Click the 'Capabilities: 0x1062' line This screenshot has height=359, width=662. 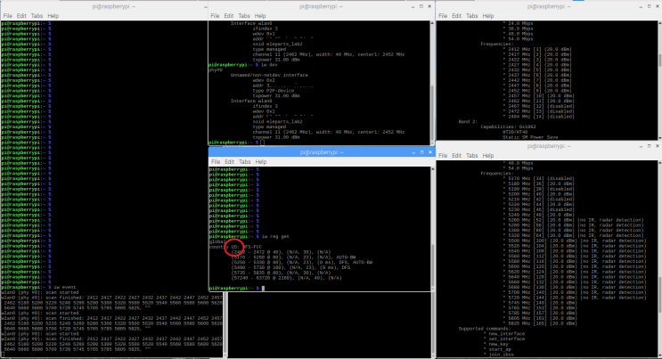[508, 126]
